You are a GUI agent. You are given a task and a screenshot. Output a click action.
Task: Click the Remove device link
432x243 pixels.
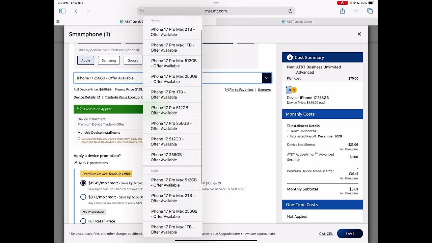tap(264, 90)
